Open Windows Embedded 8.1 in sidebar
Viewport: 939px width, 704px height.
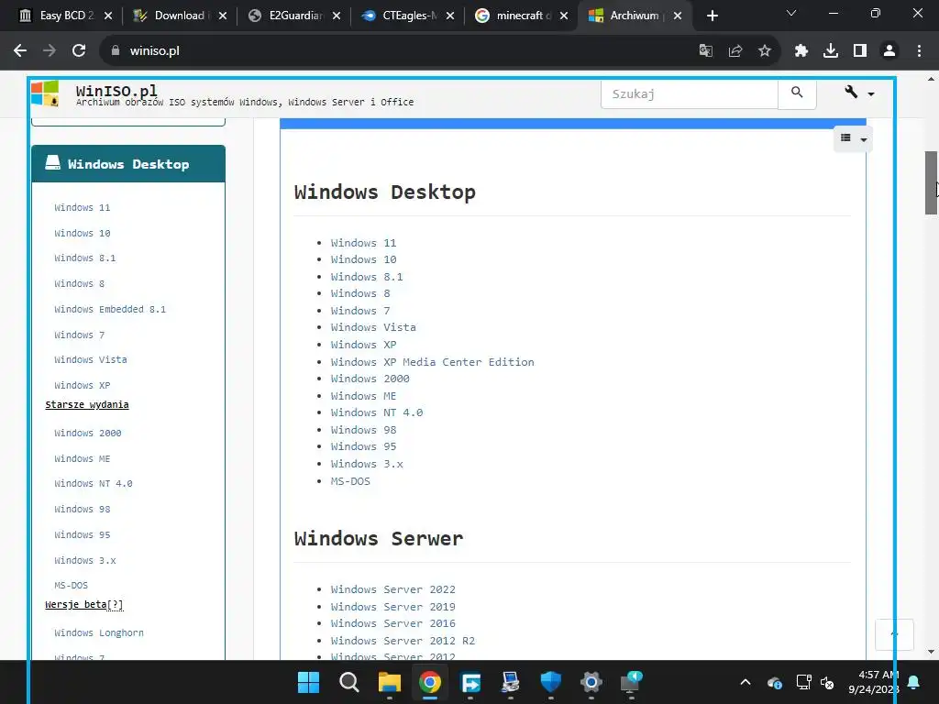click(110, 310)
